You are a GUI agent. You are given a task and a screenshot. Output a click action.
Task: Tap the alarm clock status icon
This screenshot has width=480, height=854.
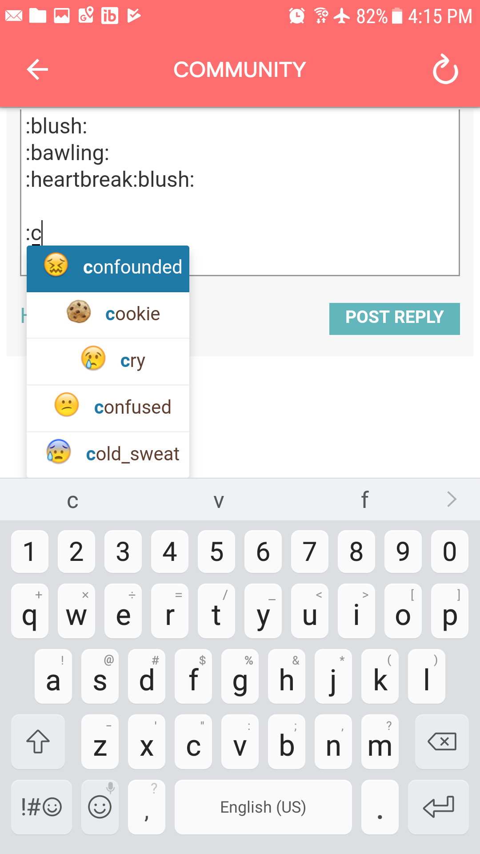[296, 16]
